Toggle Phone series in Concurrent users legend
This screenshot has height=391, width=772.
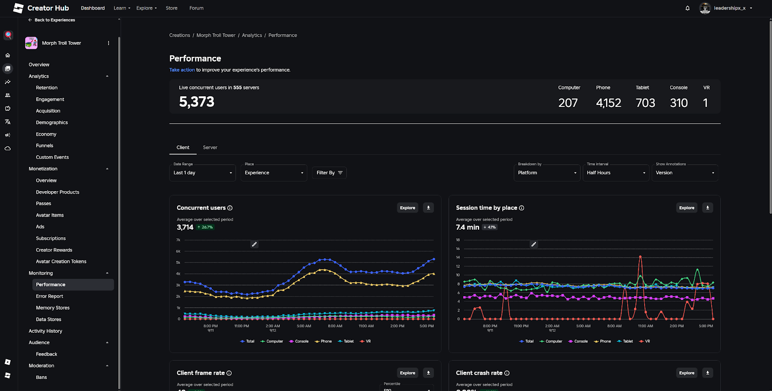coord(323,341)
